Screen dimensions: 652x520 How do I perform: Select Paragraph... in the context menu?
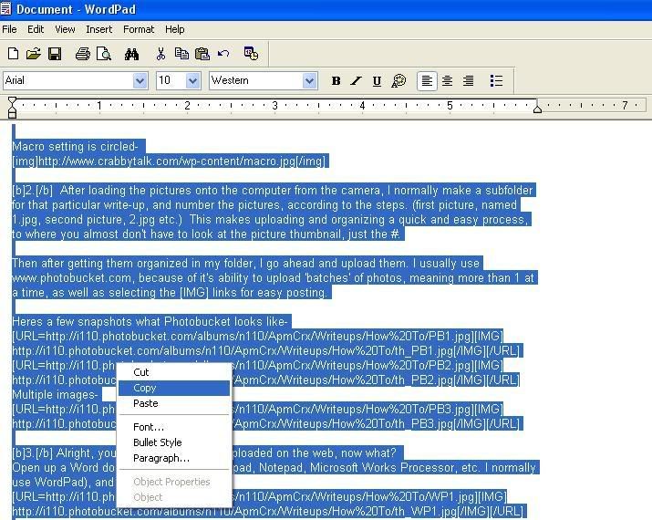pyautogui.click(x=161, y=458)
